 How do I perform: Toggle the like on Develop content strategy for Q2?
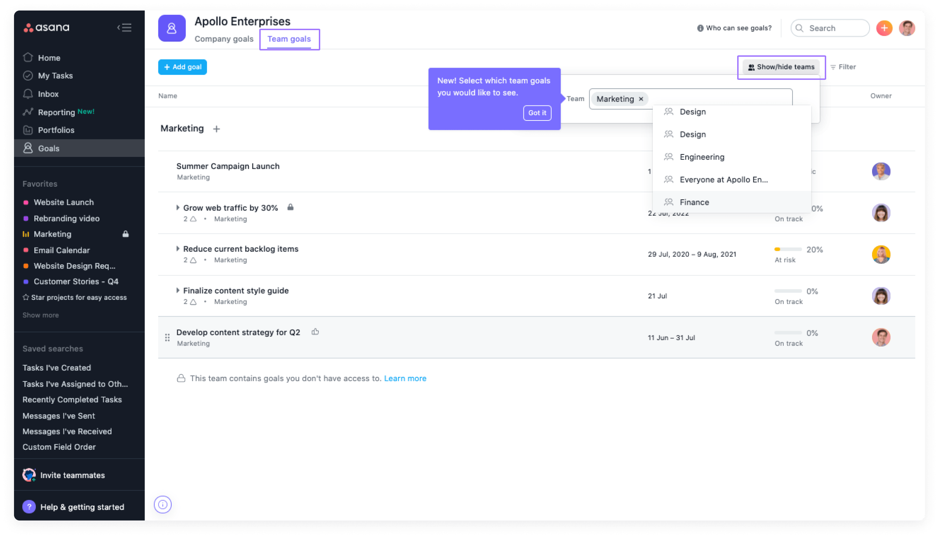315,331
